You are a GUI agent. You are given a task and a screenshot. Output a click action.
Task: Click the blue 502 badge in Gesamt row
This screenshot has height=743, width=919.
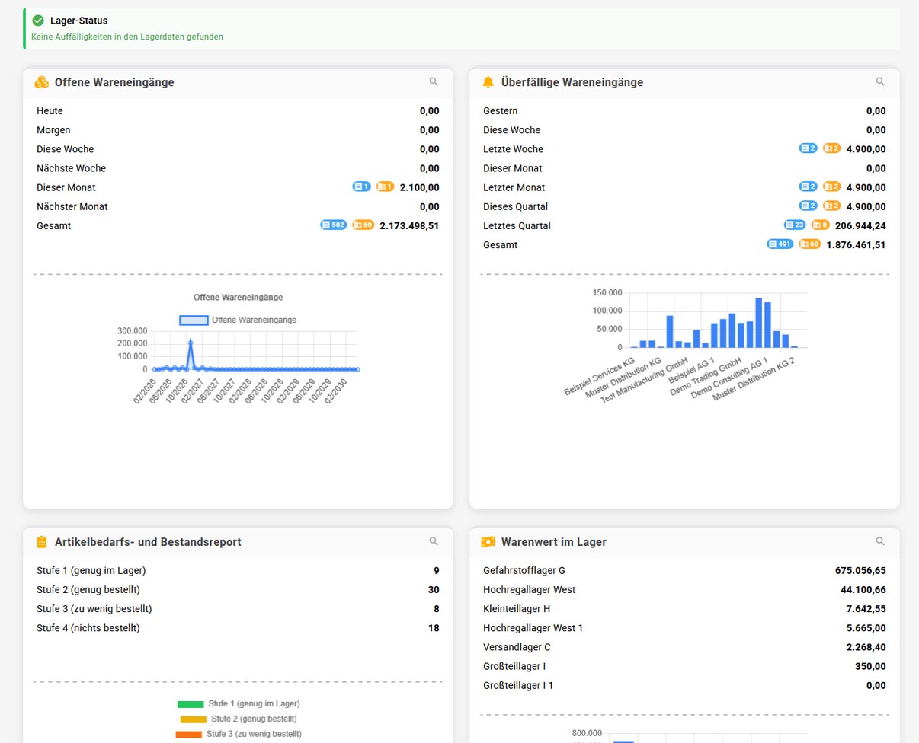click(334, 225)
